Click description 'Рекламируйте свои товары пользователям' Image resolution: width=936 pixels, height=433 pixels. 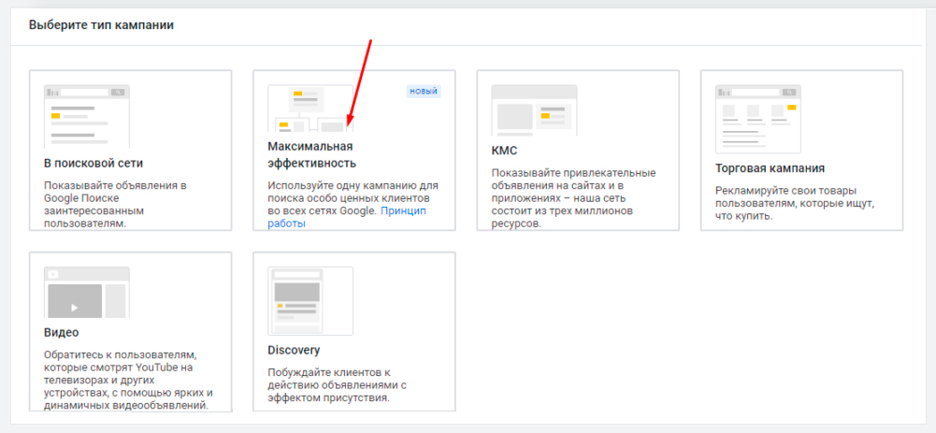795,203
